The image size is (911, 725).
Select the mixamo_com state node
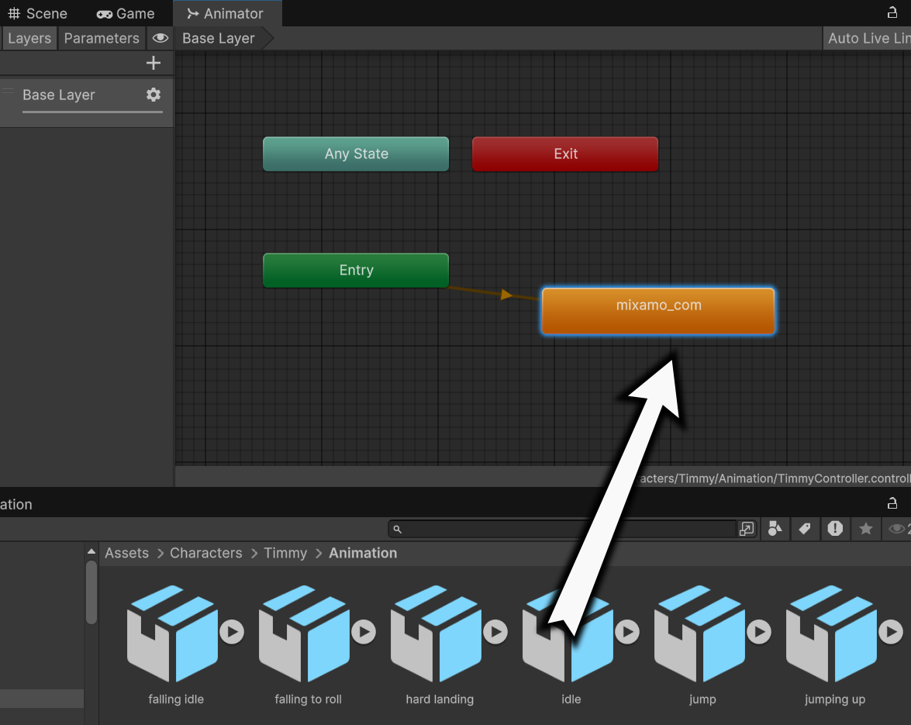[x=658, y=312]
